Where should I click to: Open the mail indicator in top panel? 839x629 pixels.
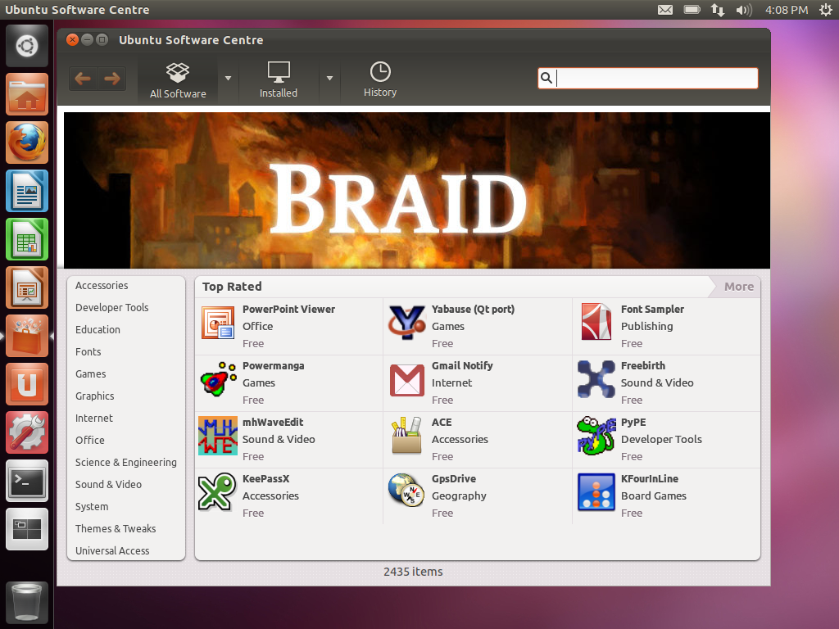[x=665, y=10]
